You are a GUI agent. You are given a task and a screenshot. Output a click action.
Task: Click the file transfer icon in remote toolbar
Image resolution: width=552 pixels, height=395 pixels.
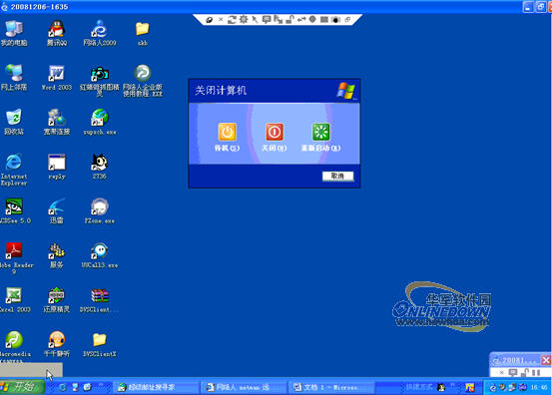(278, 19)
